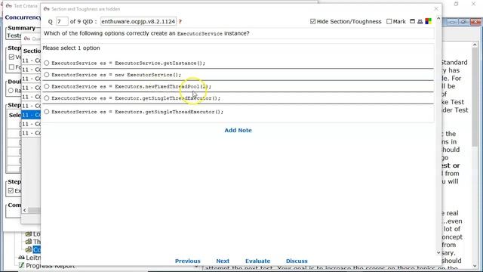Screen dimensions: 483x272
Task: Click the main window scrollbar down arrow
Action: [475, 266]
